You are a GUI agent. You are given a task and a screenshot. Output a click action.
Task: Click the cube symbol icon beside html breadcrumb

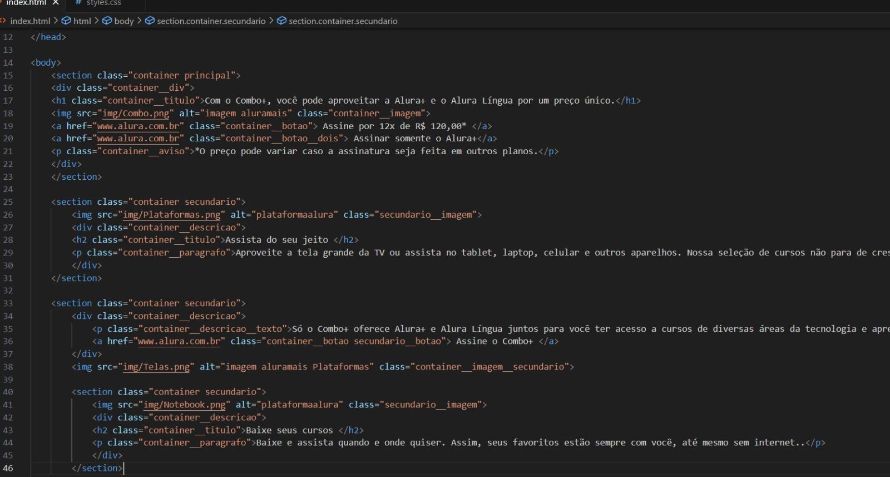(x=66, y=21)
